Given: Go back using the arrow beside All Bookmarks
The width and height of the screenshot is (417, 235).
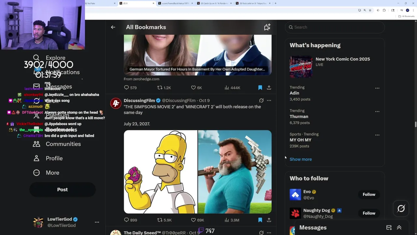Looking at the screenshot, I should coord(113,27).
